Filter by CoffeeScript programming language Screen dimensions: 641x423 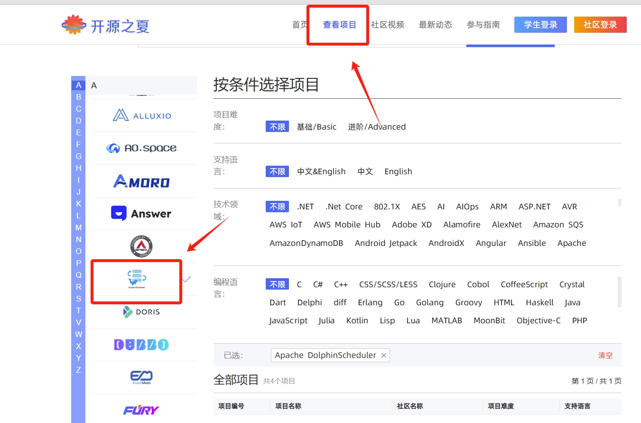[524, 284]
